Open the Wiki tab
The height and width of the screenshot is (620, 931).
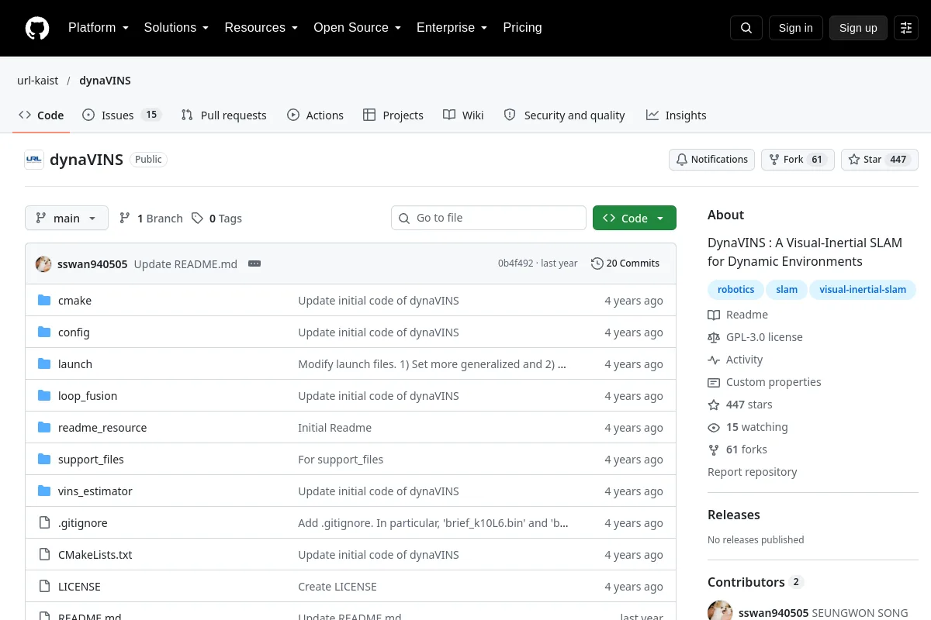[x=463, y=115]
